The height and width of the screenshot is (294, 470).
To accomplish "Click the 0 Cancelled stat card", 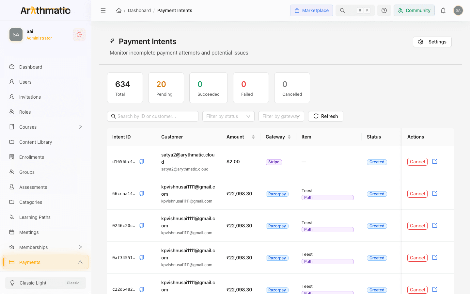I will coord(292,88).
